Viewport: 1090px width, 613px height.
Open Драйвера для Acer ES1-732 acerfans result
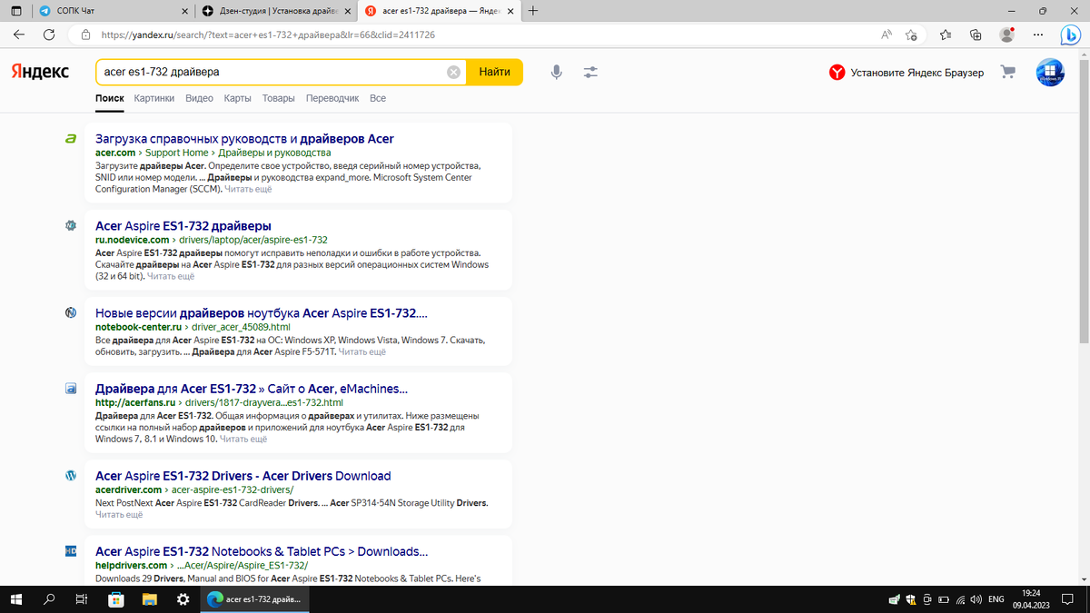[252, 389]
